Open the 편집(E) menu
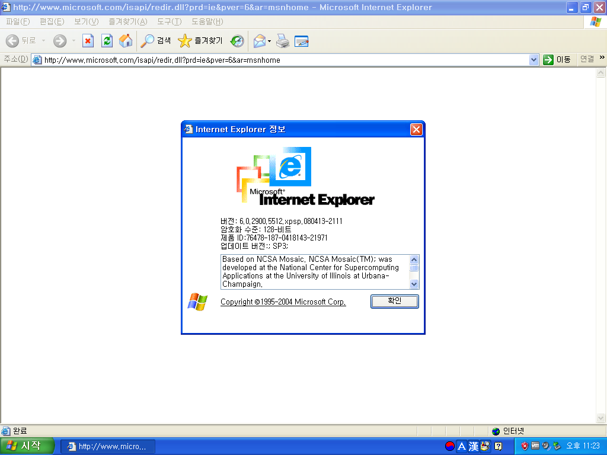This screenshot has height=455, width=607. [x=52, y=22]
